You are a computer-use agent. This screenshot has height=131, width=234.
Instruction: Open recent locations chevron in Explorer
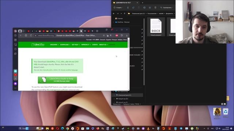point(121,13)
